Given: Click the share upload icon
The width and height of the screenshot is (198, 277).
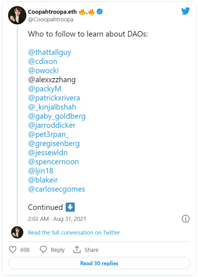Looking at the screenshot, I should coord(77,250).
